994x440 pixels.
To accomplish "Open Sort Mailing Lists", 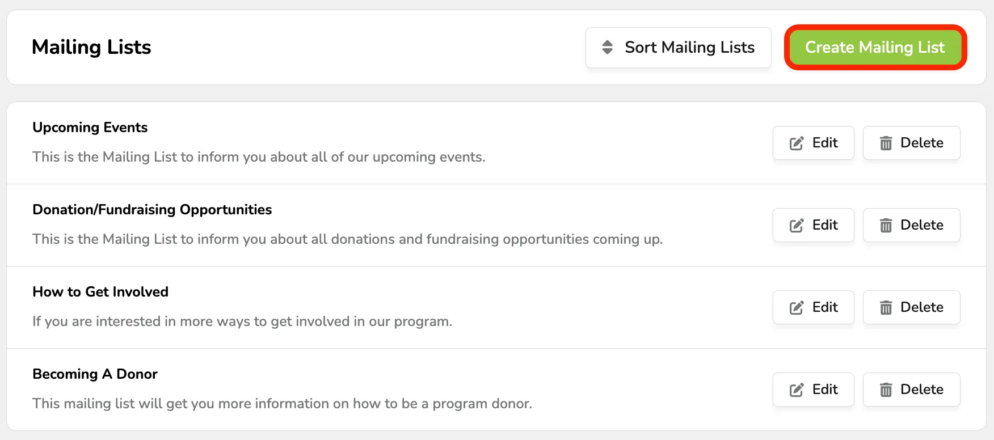I will pyautogui.click(x=679, y=48).
